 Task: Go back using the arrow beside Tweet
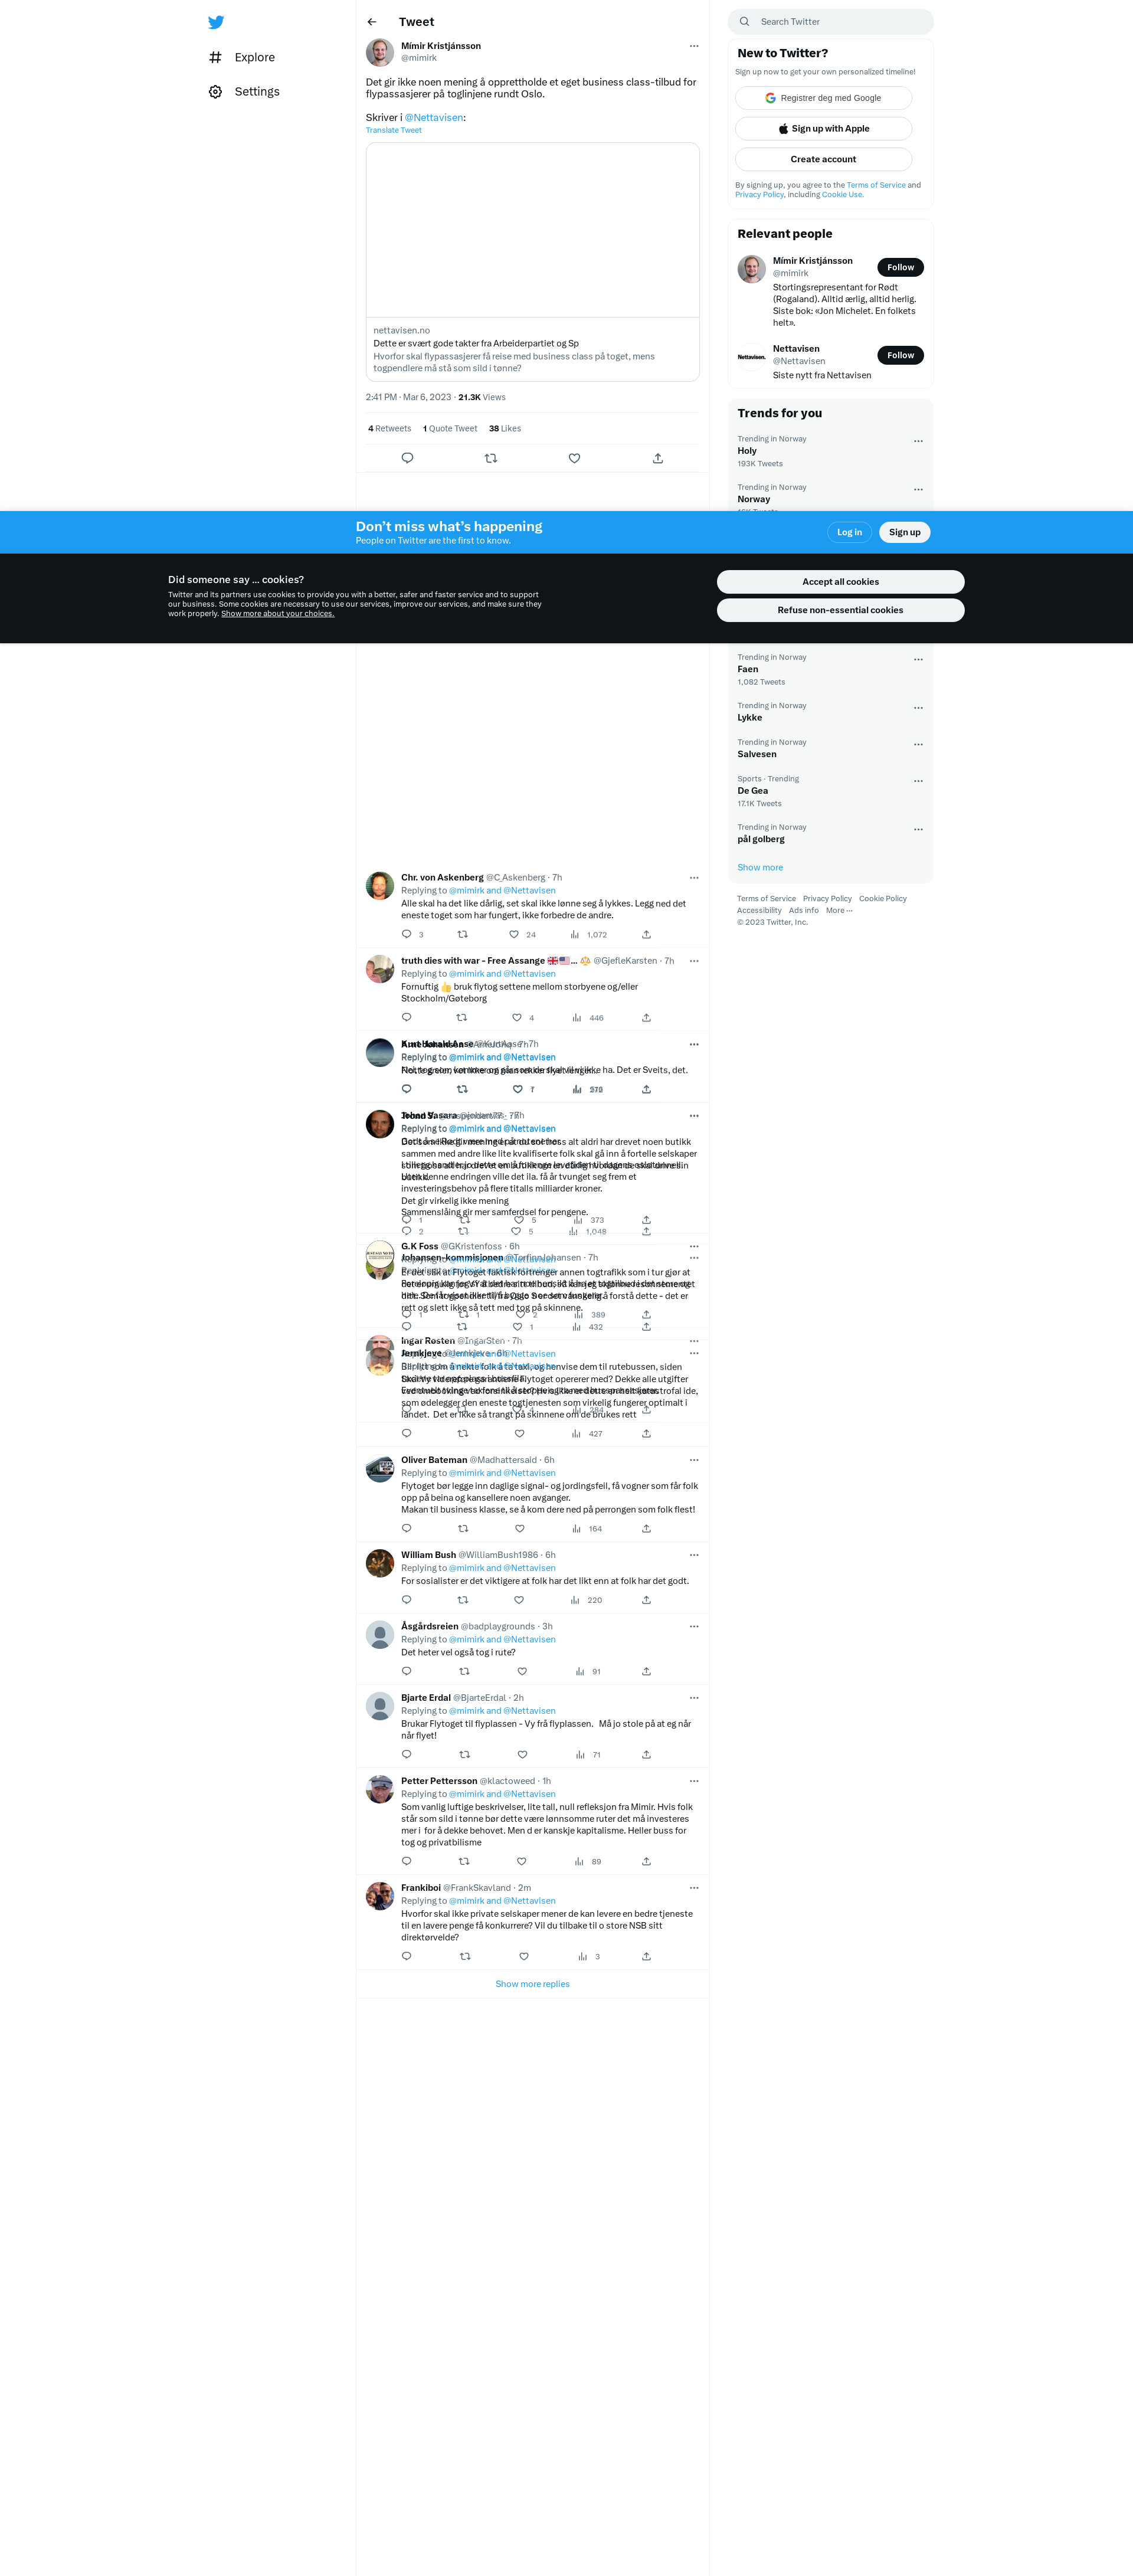[x=372, y=22]
